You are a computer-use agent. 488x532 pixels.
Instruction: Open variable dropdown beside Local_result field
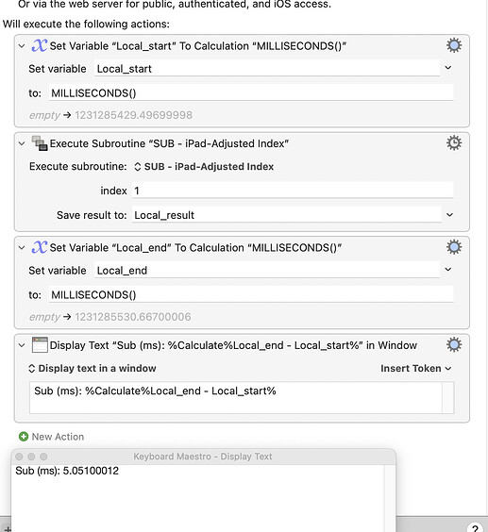[x=449, y=214]
